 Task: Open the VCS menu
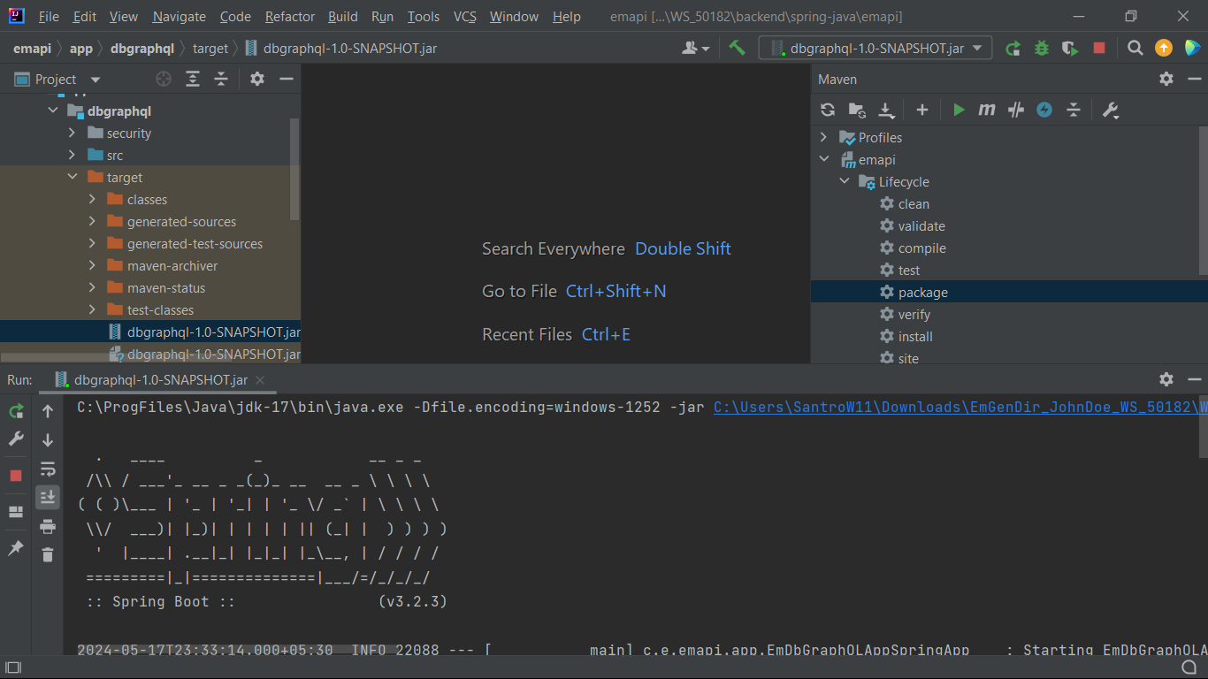tap(465, 17)
